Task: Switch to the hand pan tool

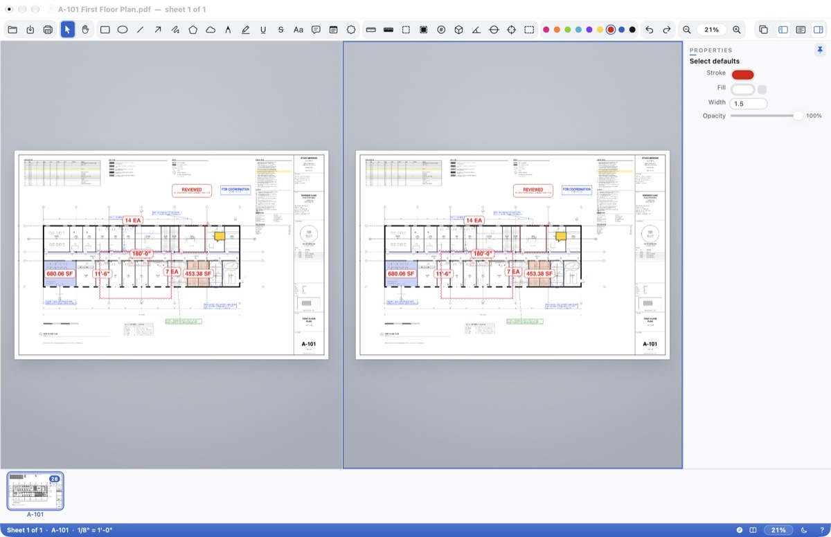Action: (x=85, y=30)
